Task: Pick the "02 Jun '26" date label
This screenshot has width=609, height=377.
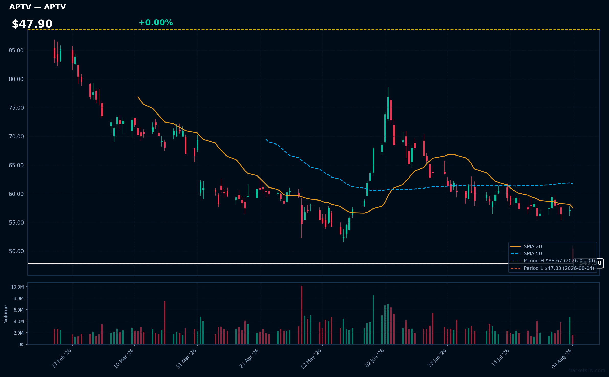Action: (x=375, y=358)
